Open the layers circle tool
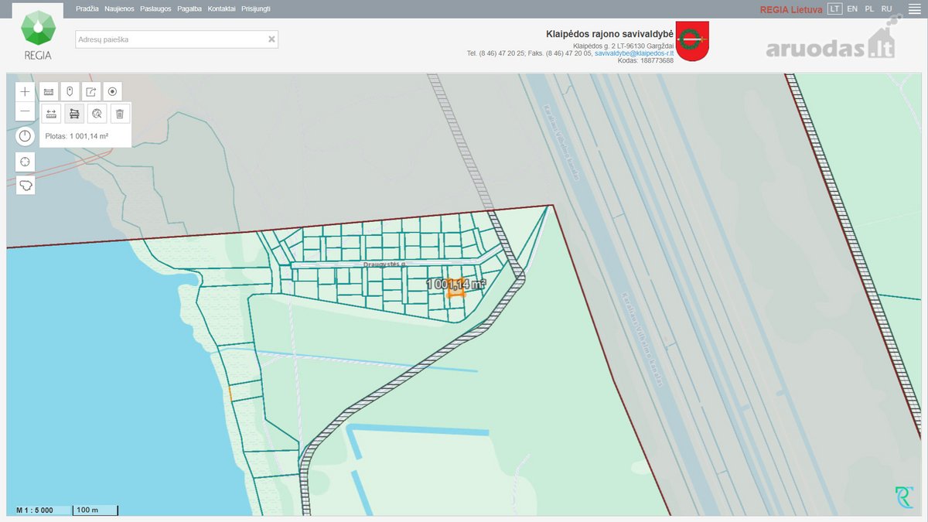 (x=112, y=91)
